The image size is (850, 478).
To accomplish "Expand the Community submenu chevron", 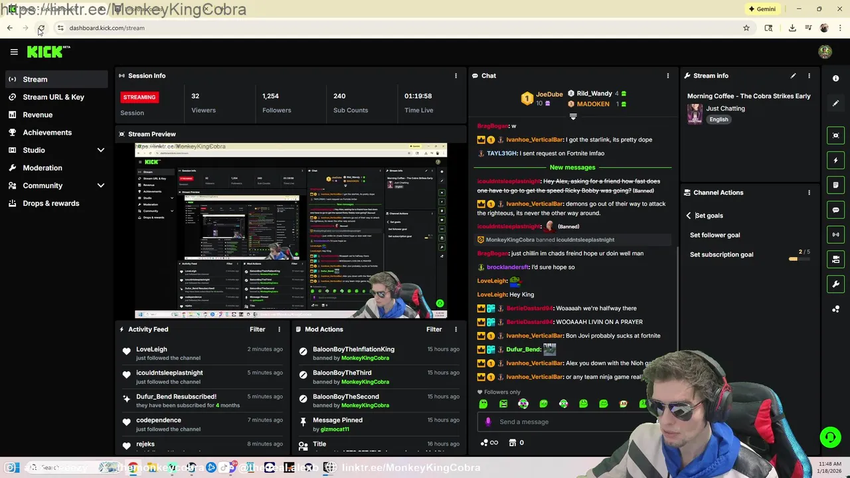I will pos(101,186).
